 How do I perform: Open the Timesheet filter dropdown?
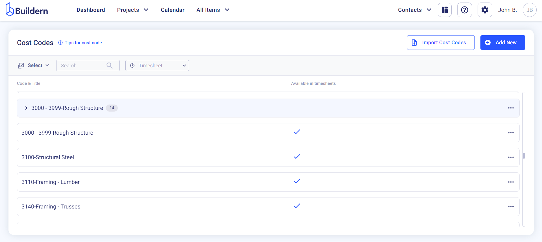[x=157, y=66]
